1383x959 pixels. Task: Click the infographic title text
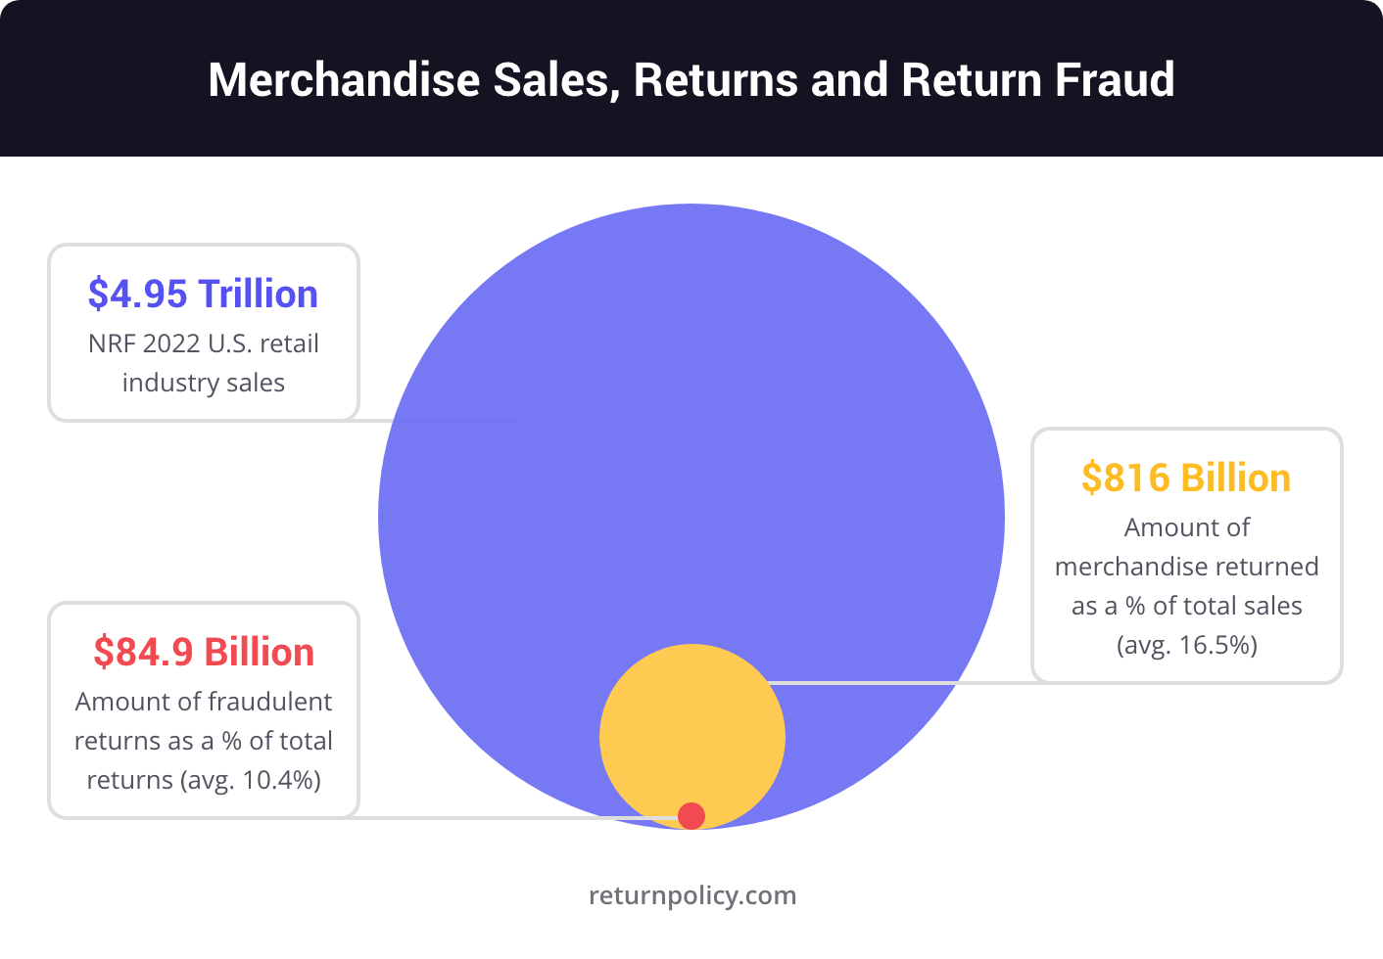point(691,79)
